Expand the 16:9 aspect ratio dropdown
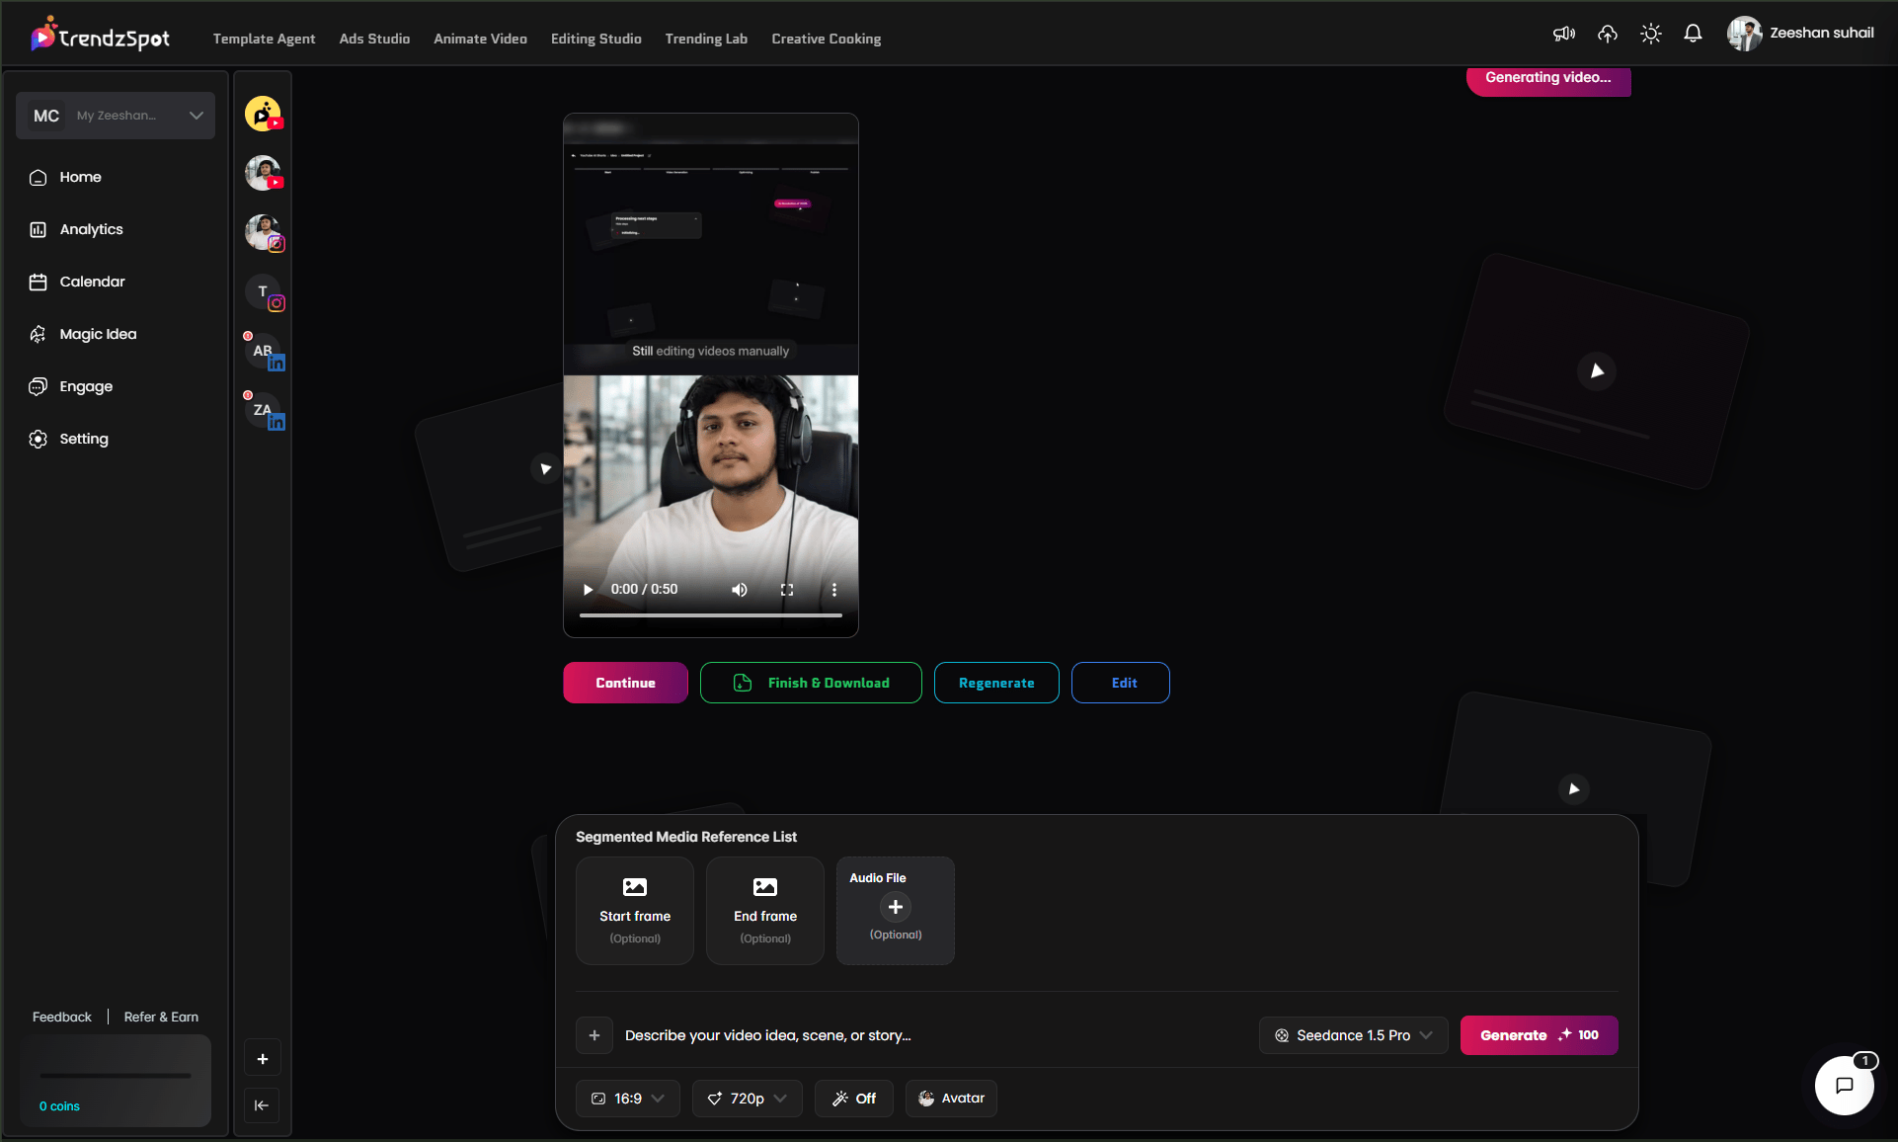 [x=628, y=1099]
